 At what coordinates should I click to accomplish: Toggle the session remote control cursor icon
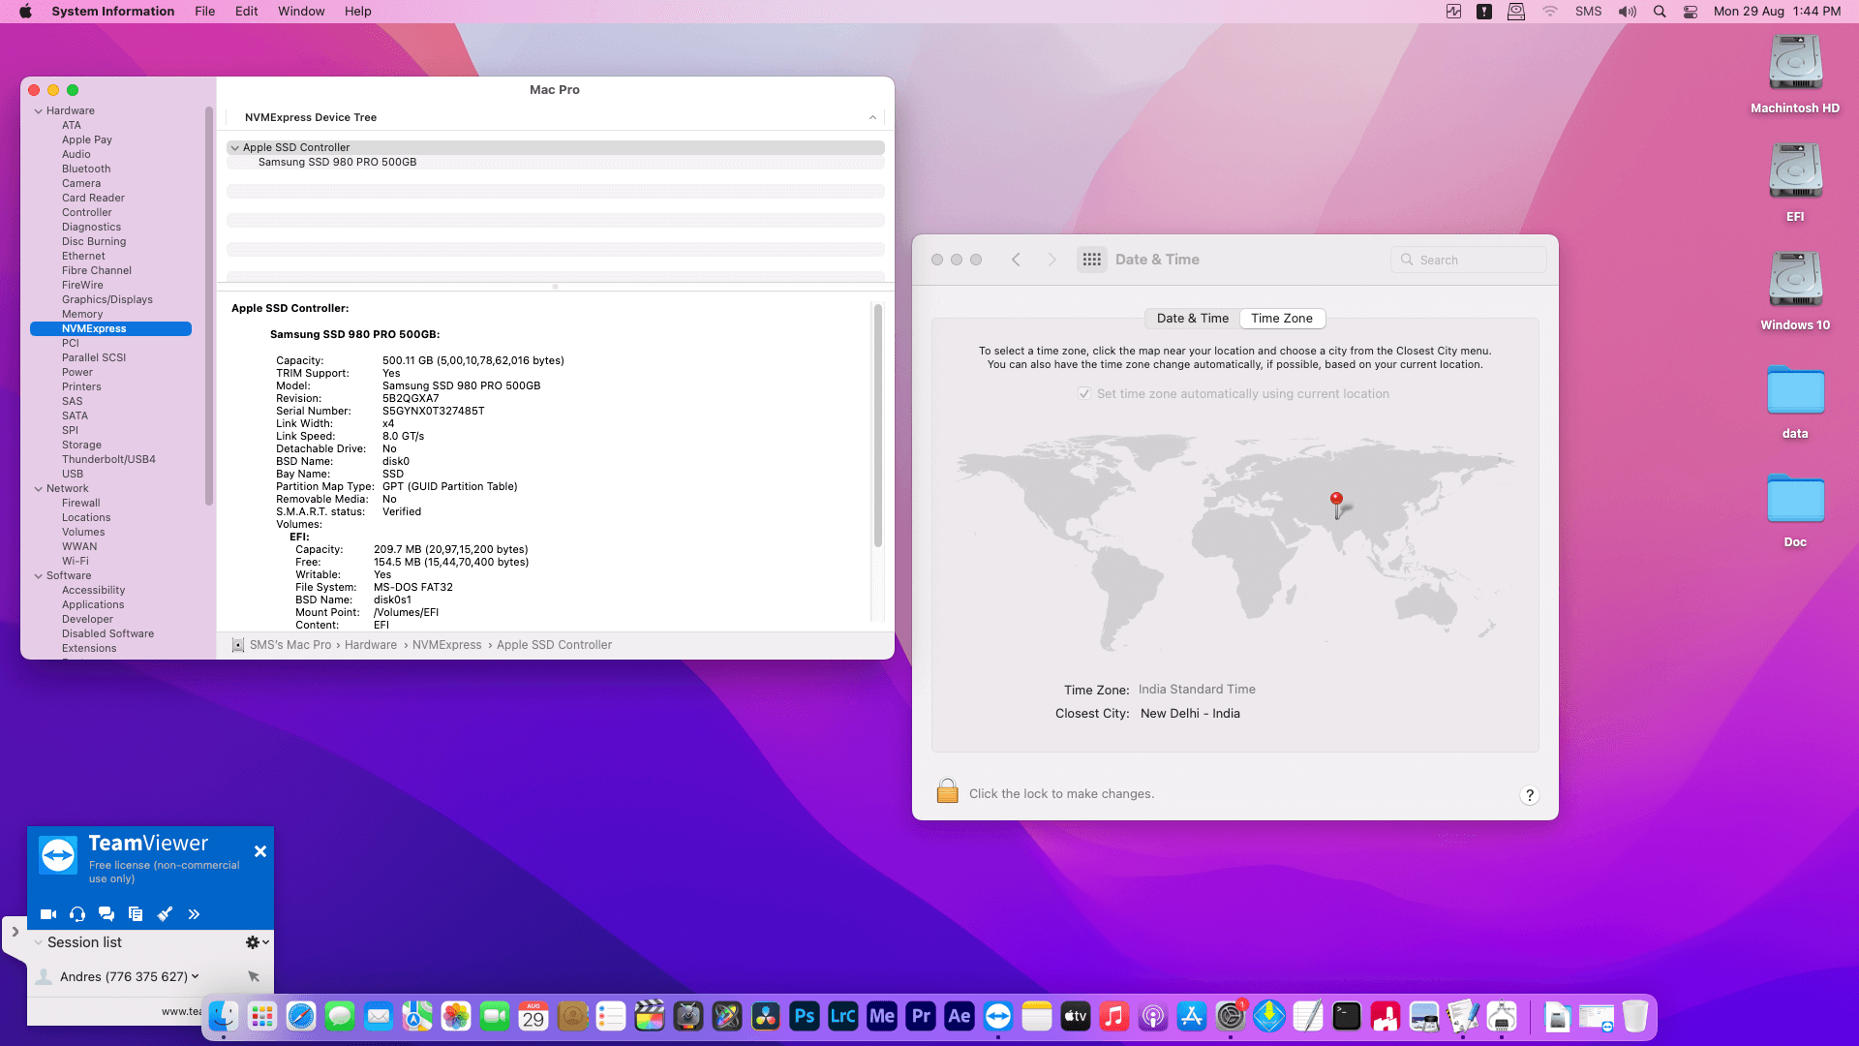(254, 976)
